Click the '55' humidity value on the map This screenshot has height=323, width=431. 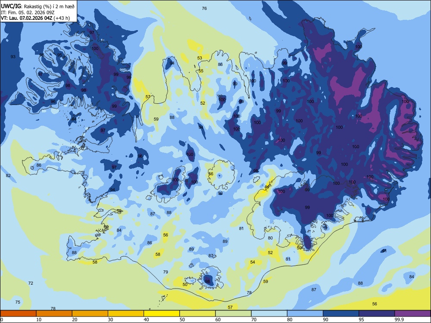tap(201, 71)
